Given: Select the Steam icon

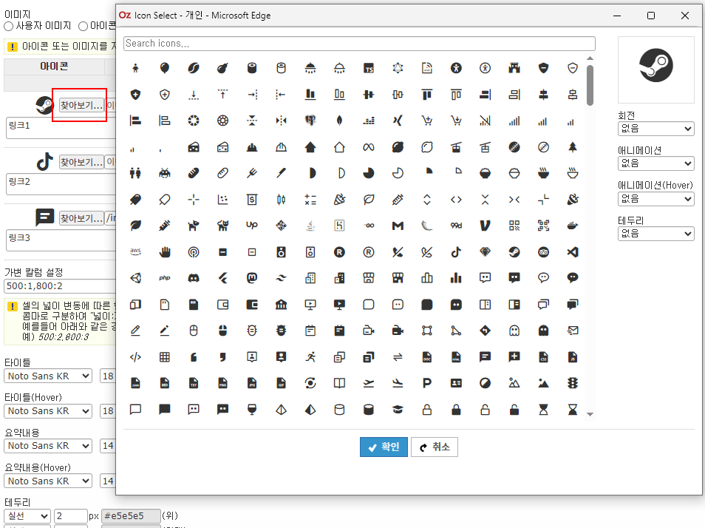Looking at the screenshot, I should coord(514,252).
